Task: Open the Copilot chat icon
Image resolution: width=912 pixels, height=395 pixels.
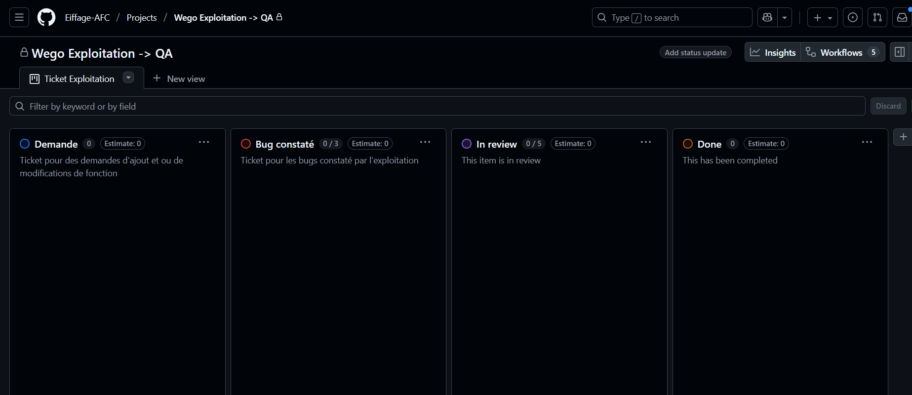Action: [x=767, y=18]
